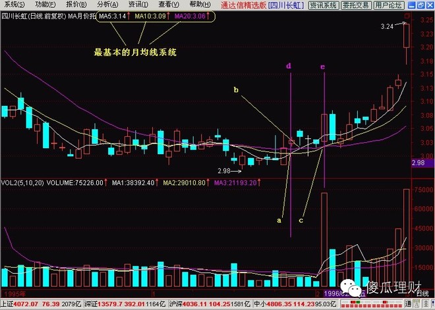This screenshot has width=435, height=310.
Task: Open the 分析(A) menu
Action: coord(107,5)
